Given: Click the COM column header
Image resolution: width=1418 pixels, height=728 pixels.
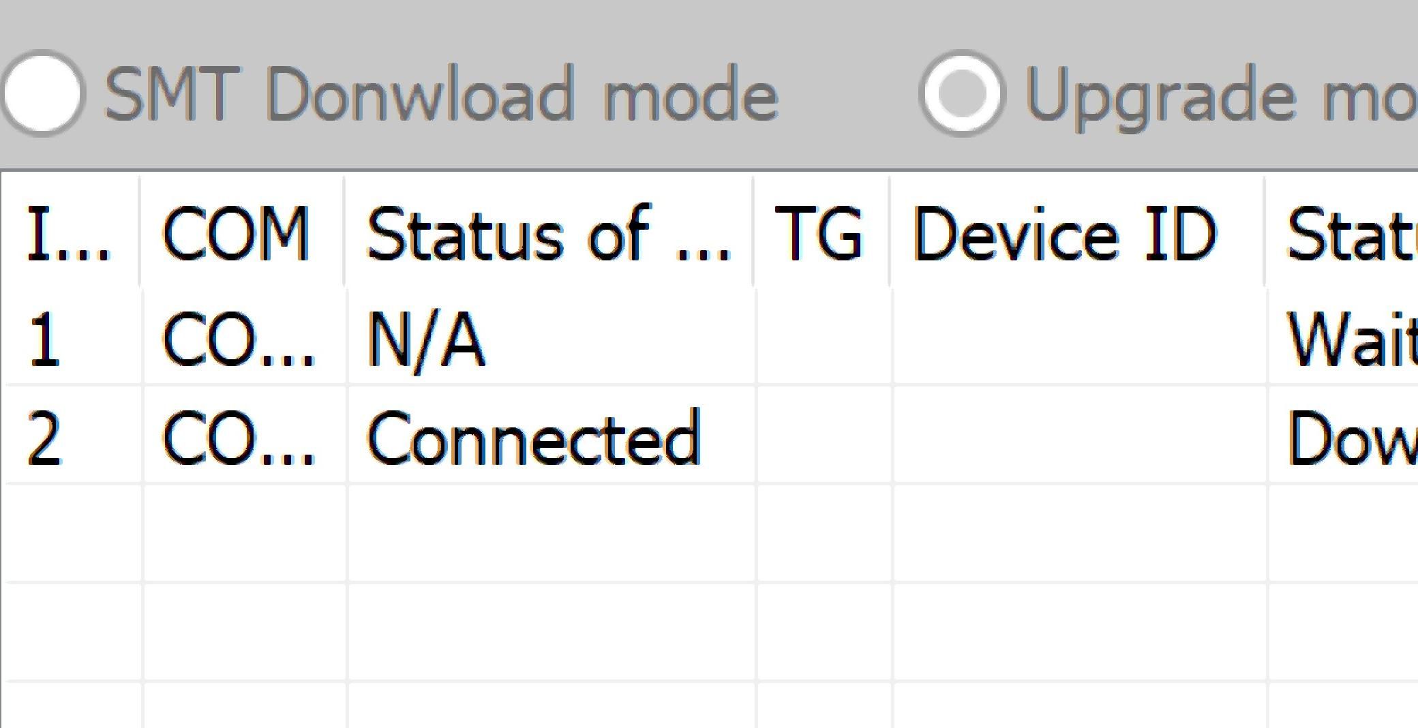Looking at the screenshot, I should [235, 232].
